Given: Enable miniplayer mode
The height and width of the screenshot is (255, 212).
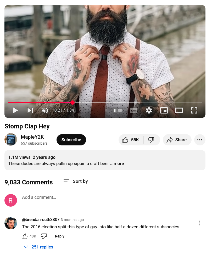Looking at the screenshot, I should (164, 111).
